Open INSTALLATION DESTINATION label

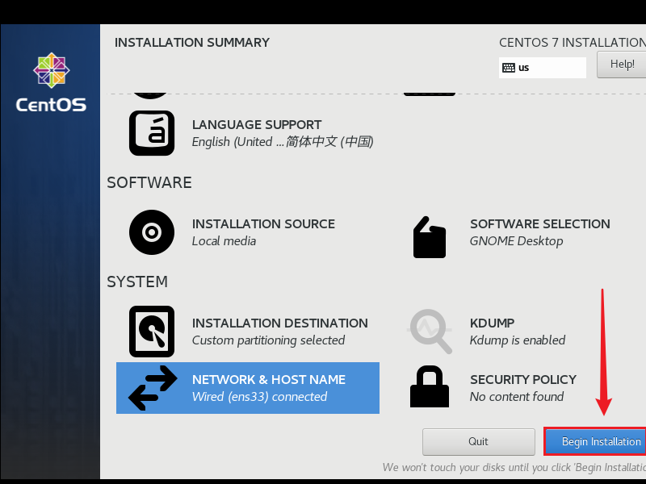[x=279, y=323]
